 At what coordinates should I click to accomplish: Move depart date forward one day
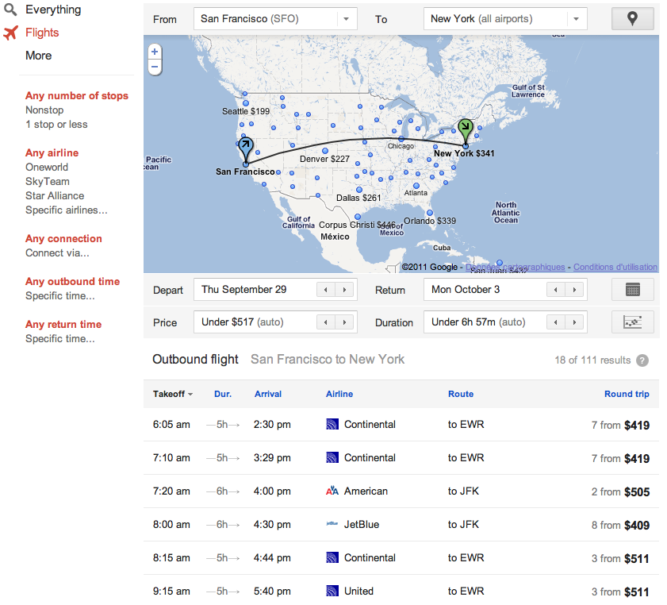pos(344,290)
